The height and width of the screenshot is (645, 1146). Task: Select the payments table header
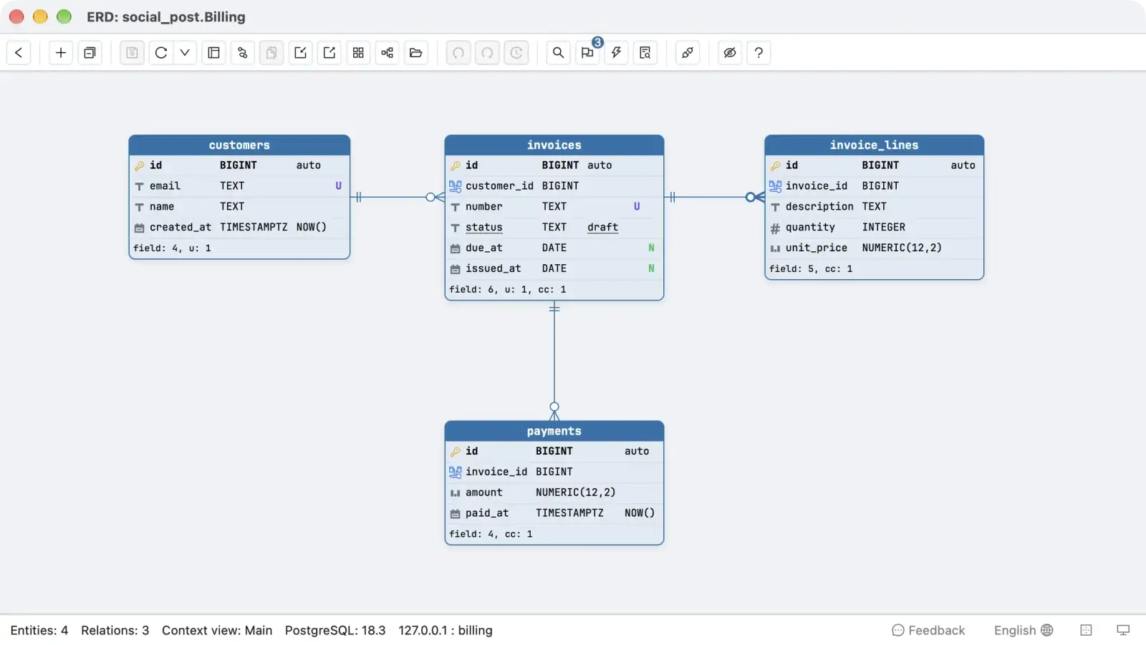pyautogui.click(x=554, y=431)
